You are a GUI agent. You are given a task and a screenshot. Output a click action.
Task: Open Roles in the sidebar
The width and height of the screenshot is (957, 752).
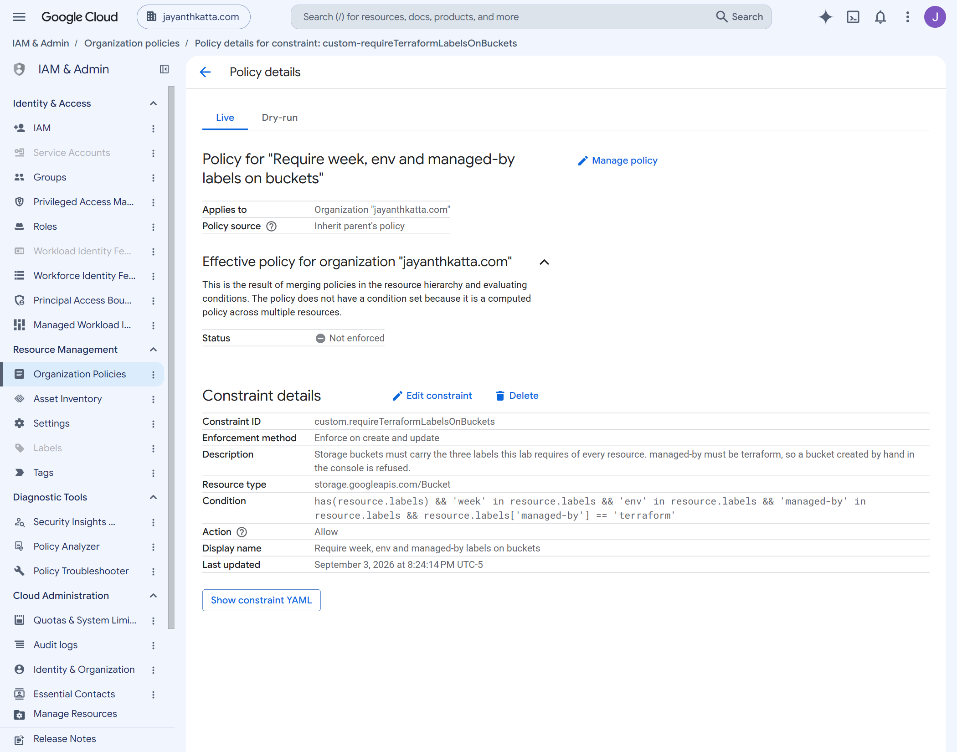tap(45, 227)
